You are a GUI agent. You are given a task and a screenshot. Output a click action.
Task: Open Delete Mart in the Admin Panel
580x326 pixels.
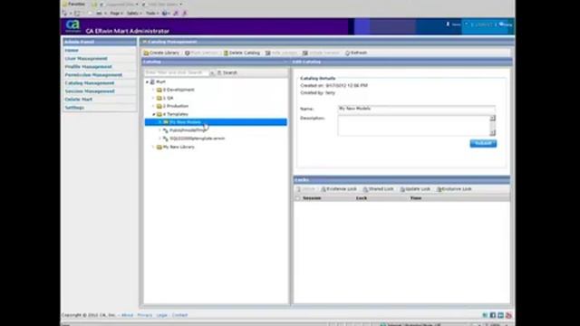(x=79, y=99)
